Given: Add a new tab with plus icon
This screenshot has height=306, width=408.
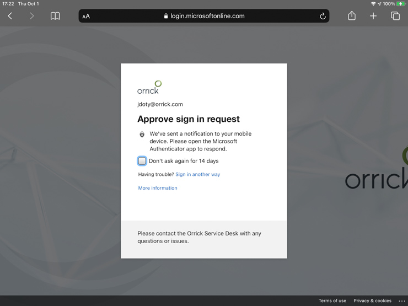Looking at the screenshot, I should point(373,16).
